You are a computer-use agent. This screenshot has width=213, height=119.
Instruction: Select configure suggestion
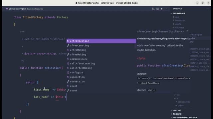point(101,72)
